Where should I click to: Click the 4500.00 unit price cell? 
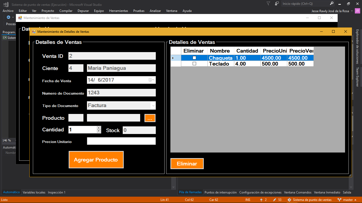point(274,58)
